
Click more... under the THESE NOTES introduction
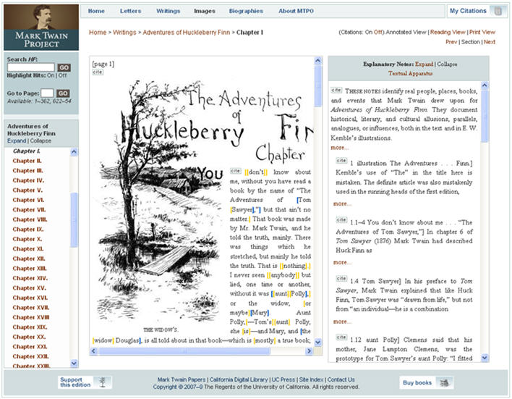[x=340, y=148]
